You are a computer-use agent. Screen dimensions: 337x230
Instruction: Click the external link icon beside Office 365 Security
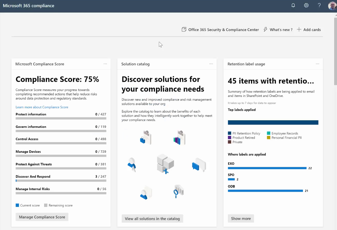pos(184,29)
